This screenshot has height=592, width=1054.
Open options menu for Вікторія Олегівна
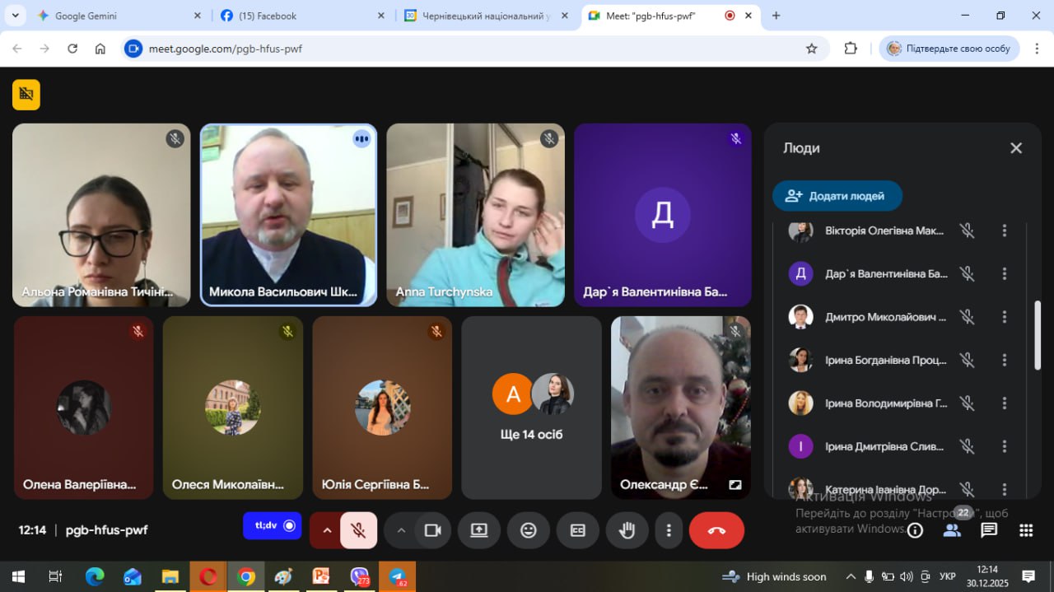tap(1005, 231)
